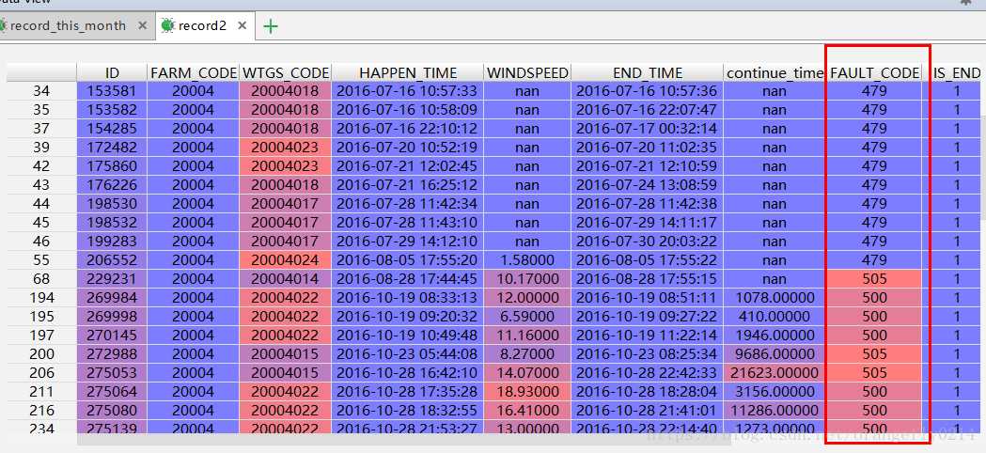
Task: Close the record_this_month tab
Action: point(142,25)
